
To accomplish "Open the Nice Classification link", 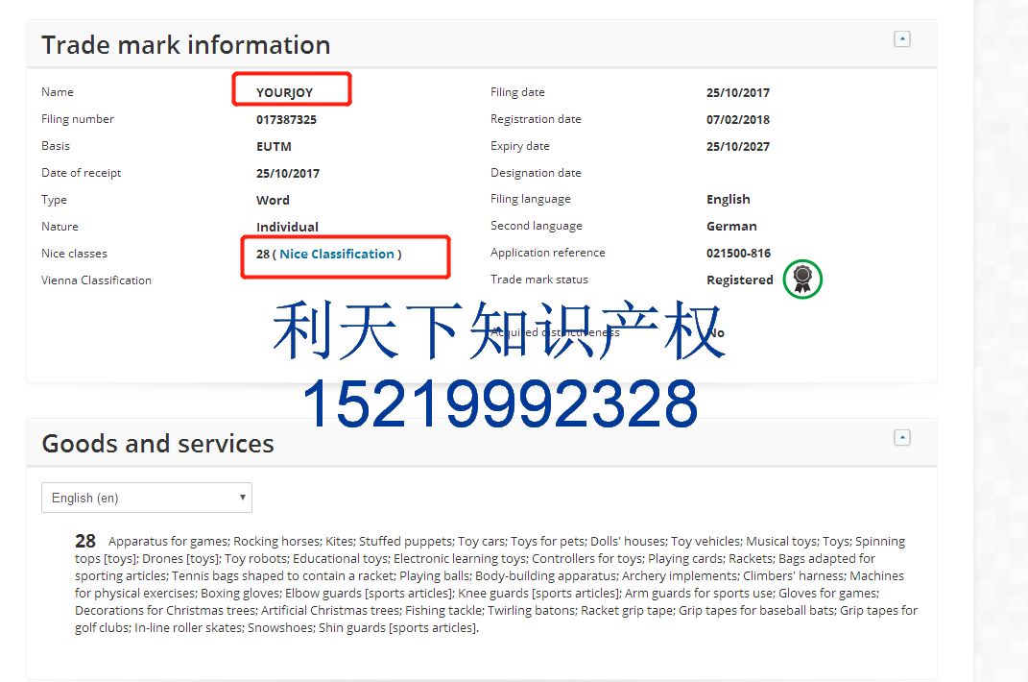I will [x=337, y=254].
